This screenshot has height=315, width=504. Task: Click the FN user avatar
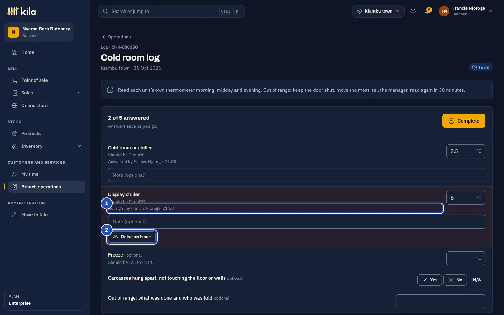pos(444,11)
